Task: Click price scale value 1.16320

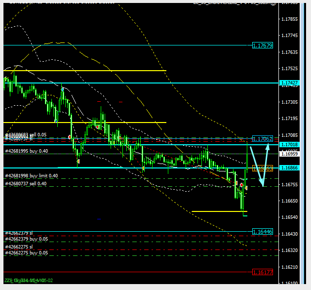Action: coord(290,250)
